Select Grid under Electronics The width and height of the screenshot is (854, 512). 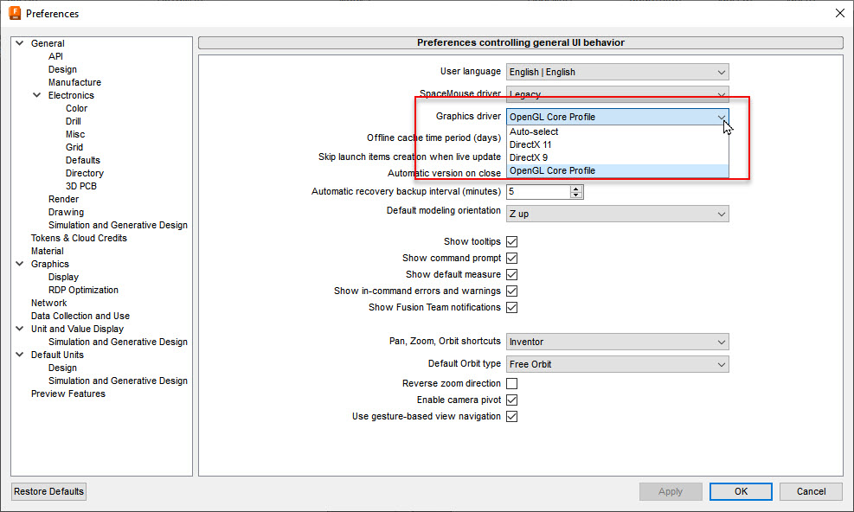(x=74, y=148)
